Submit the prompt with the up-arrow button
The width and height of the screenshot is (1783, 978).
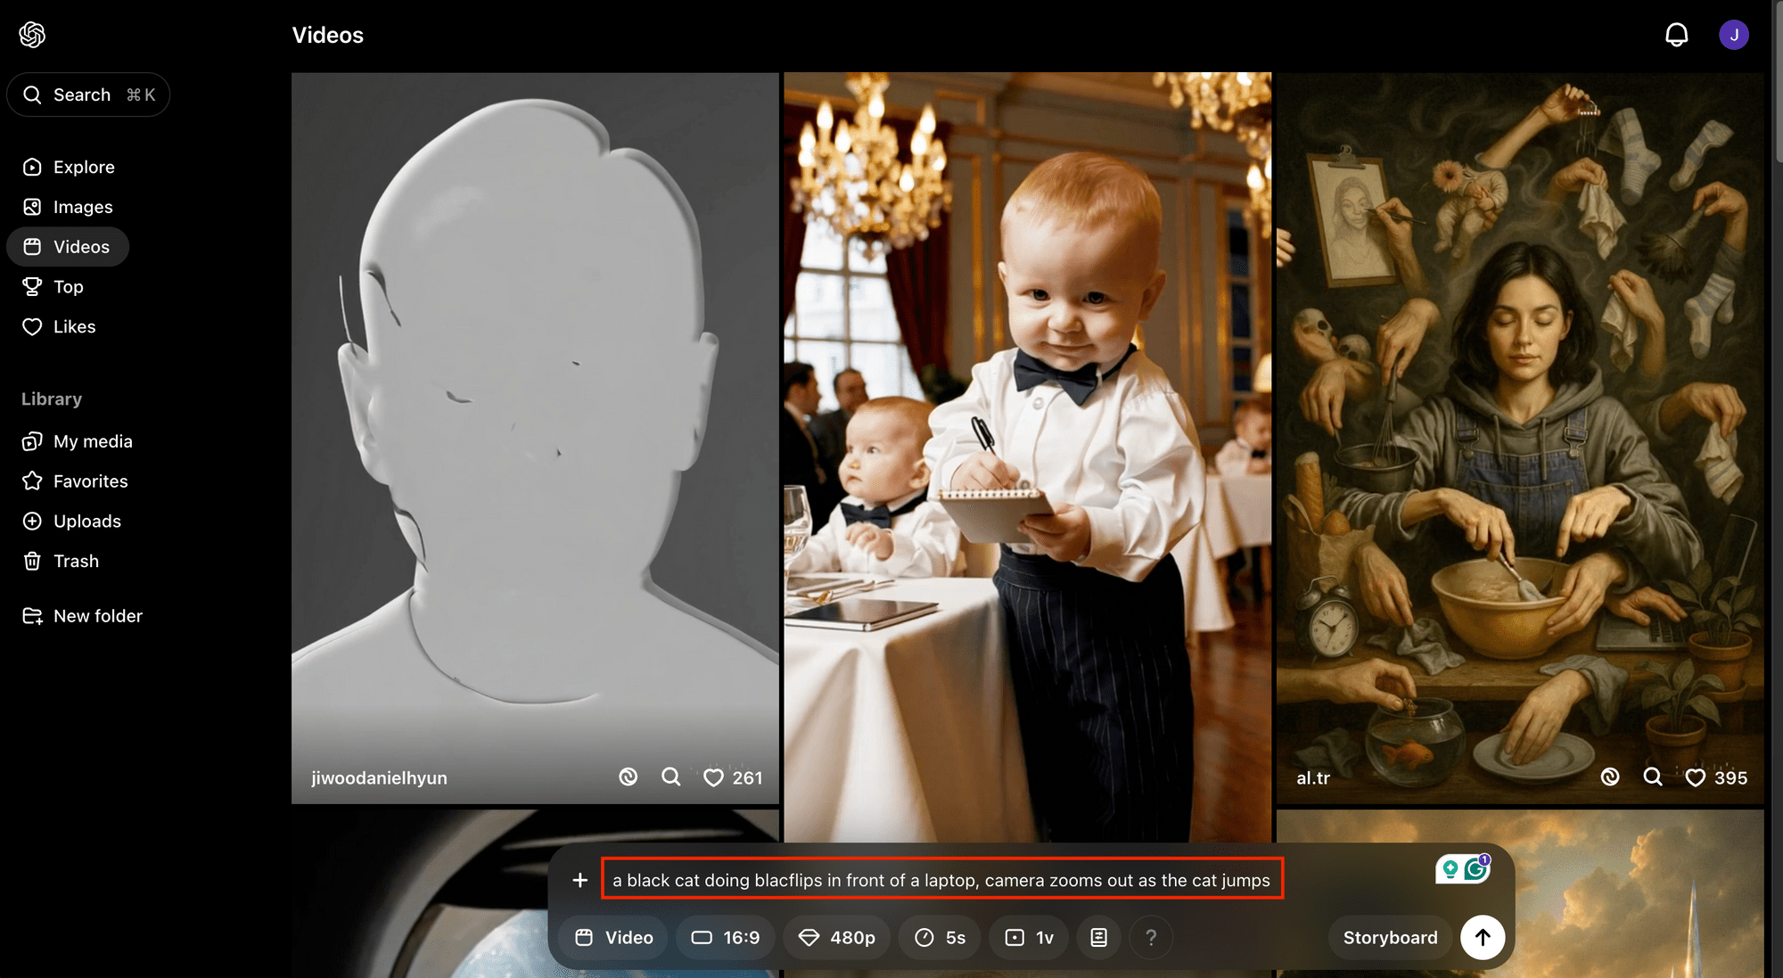(x=1483, y=938)
